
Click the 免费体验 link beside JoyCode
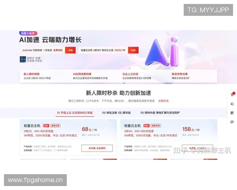[x=58, y=50]
